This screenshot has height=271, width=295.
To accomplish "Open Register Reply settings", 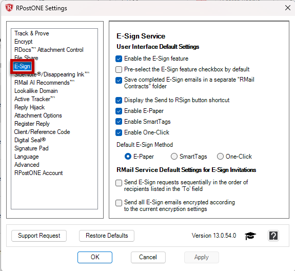I will click(32, 124).
